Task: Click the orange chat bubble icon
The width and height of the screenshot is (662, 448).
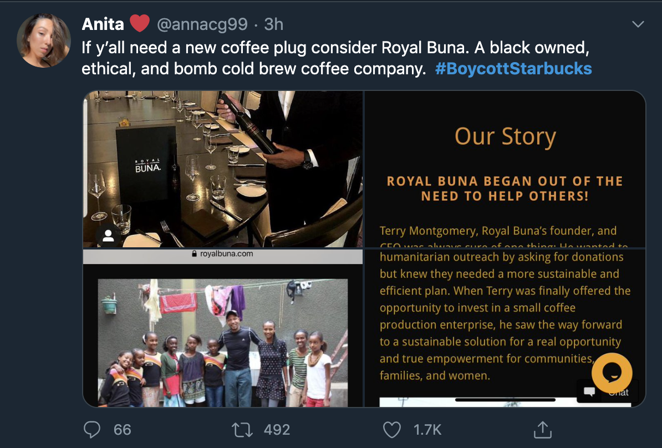Action: [612, 373]
